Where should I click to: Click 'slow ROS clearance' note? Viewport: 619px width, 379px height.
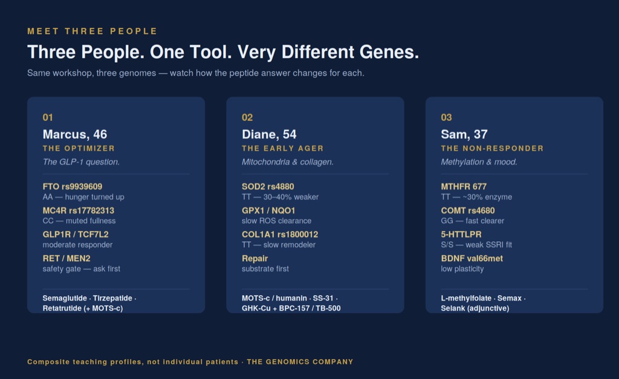pos(276,221)
